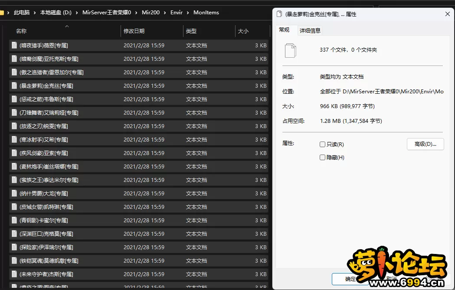The height and width of the screenshot is (290, 455).
Task: Click file icon of (疾风剑豪)亚索[专属]
Action: click(14, 153)
